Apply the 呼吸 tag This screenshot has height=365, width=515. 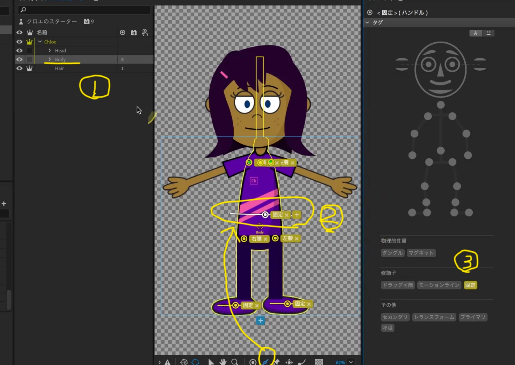click(387, 328)
